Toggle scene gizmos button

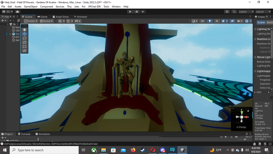click(247, 21)
